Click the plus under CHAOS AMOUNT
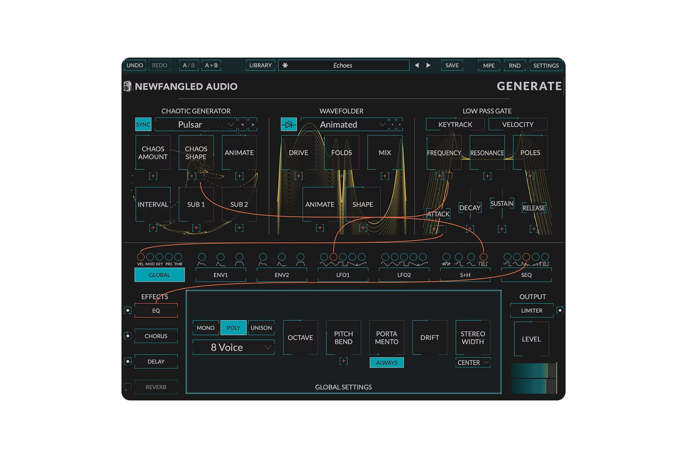687x458 pixels. coord(153,176)
